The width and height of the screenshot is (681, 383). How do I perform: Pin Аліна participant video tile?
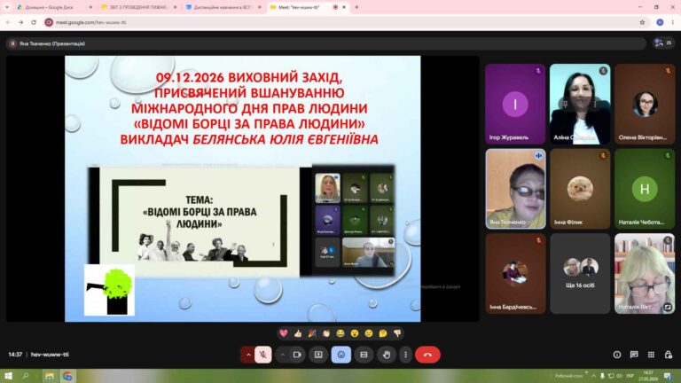click(565, 105)
